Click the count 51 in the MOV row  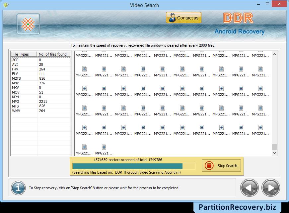point(41,92)
